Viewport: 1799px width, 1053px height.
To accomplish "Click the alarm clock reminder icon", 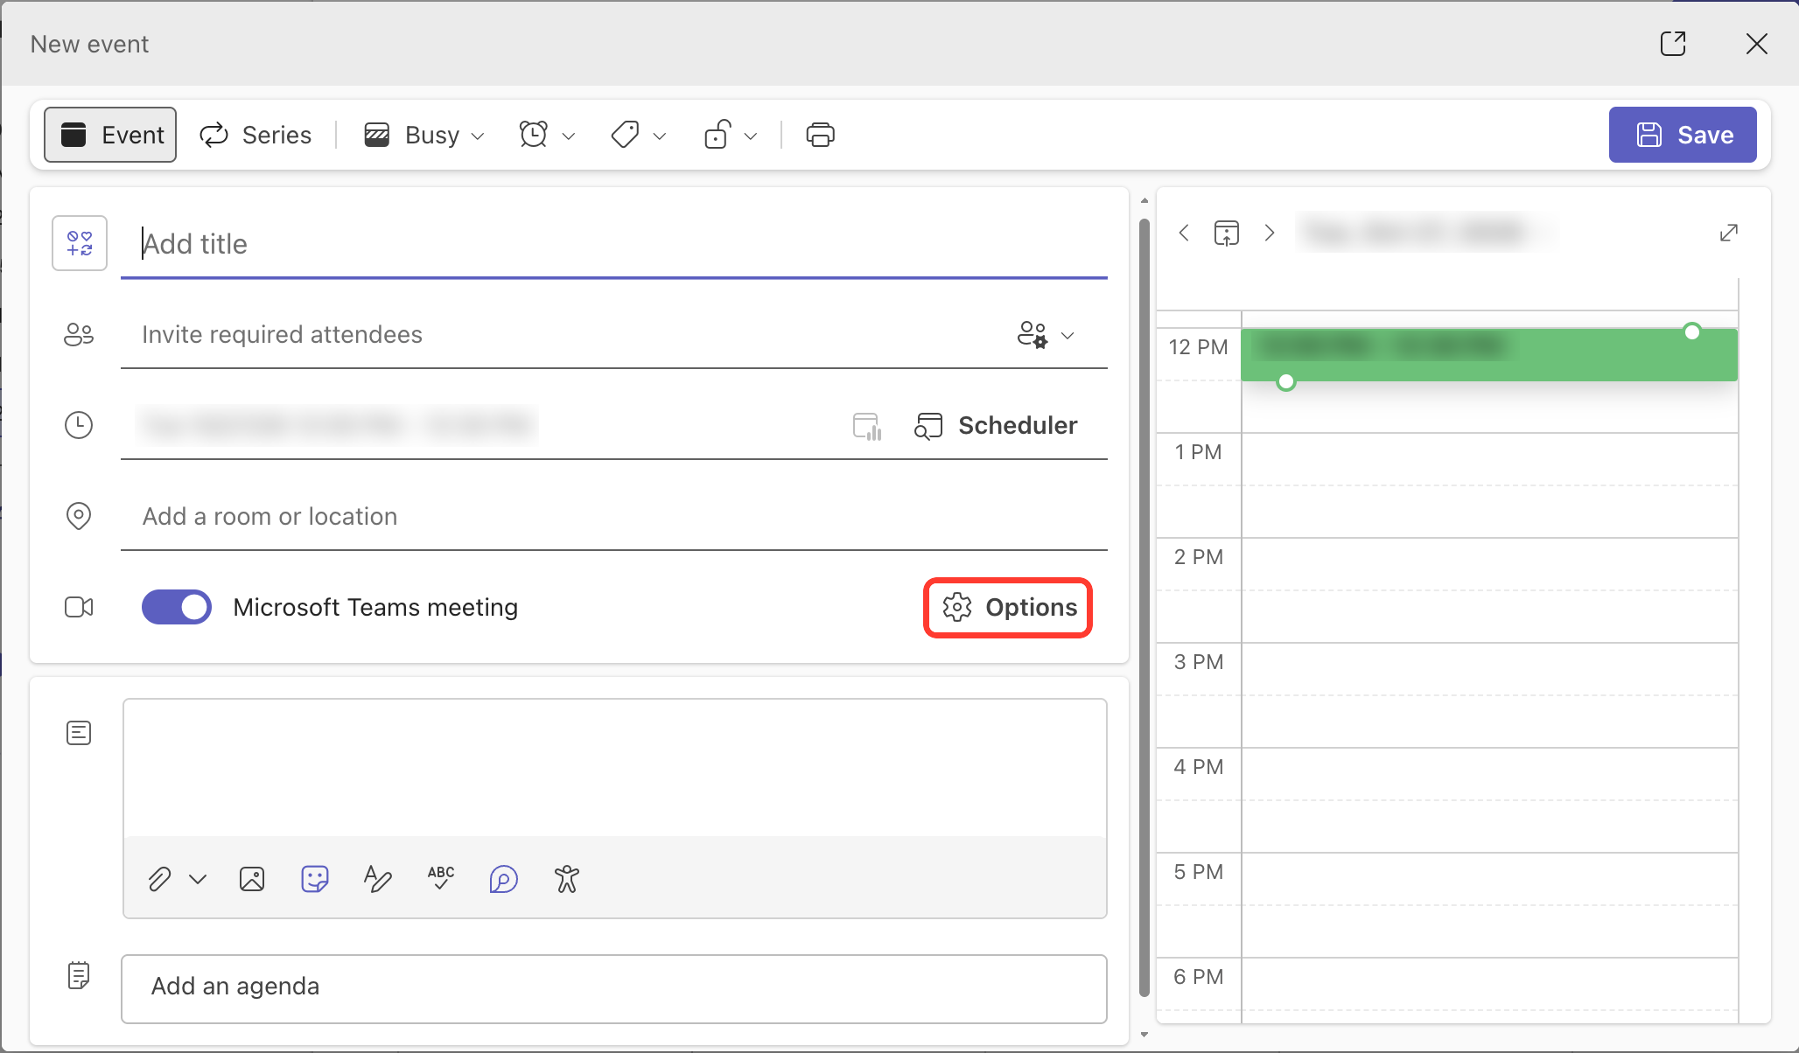I will (x=534, y=135).
